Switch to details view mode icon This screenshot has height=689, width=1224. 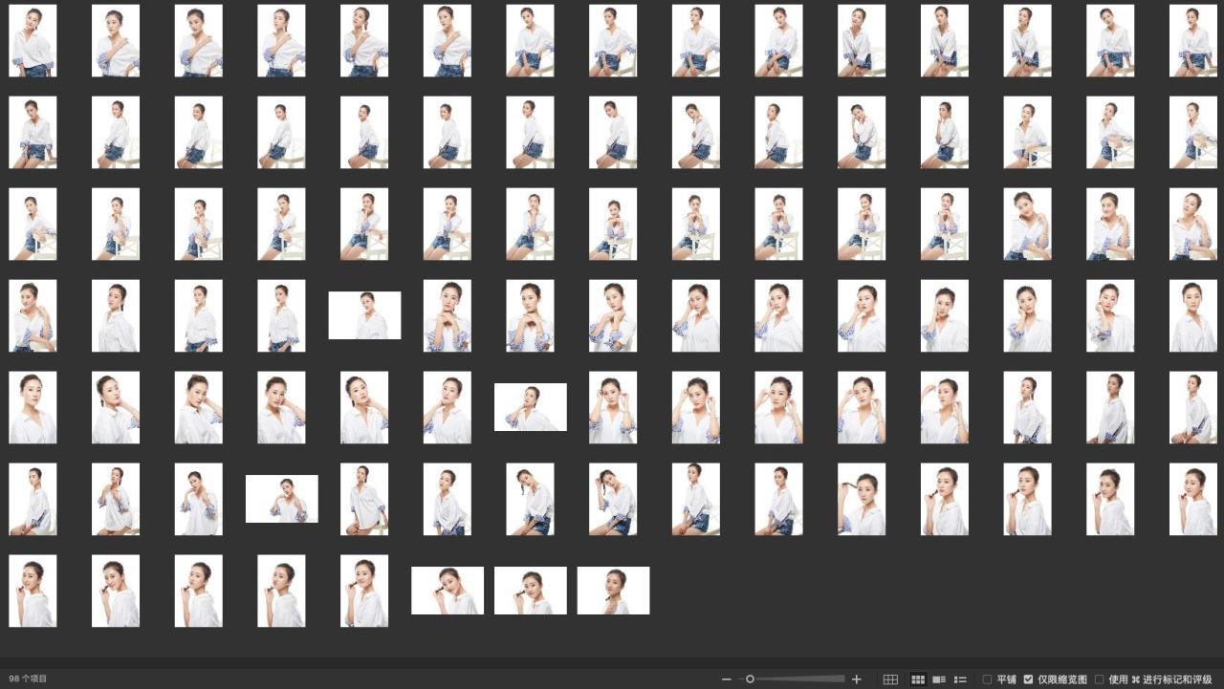click(939, 679)
